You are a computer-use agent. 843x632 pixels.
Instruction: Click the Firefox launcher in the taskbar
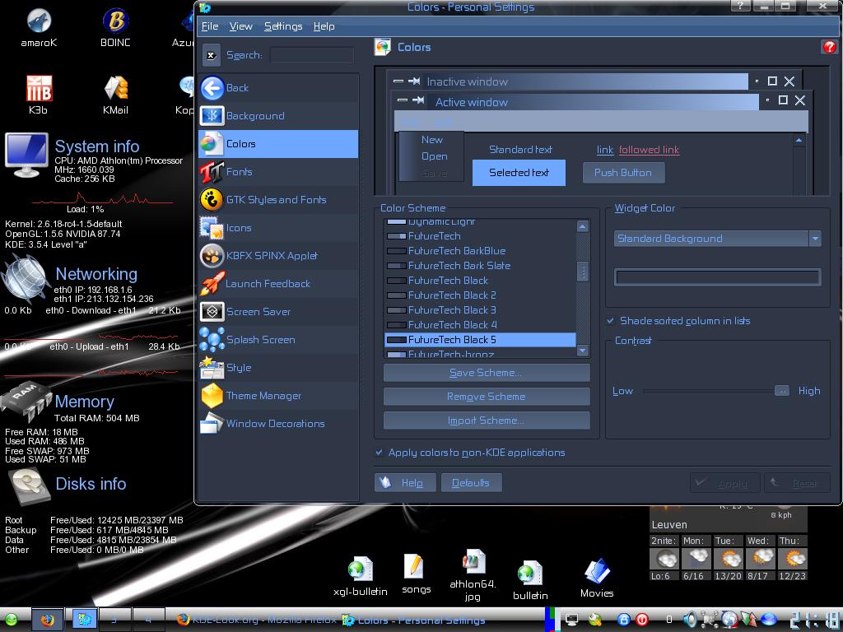(x=48, y=620)
